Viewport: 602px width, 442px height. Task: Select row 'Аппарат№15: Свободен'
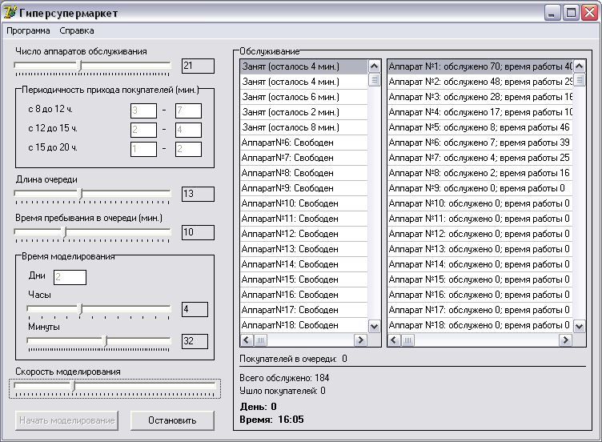pos(304,279)
